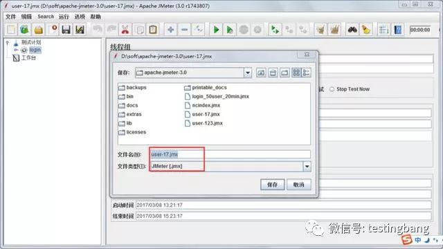
Task: Click the Help toolbar icon
Action: pyautogui.click(x=397, y=29)
